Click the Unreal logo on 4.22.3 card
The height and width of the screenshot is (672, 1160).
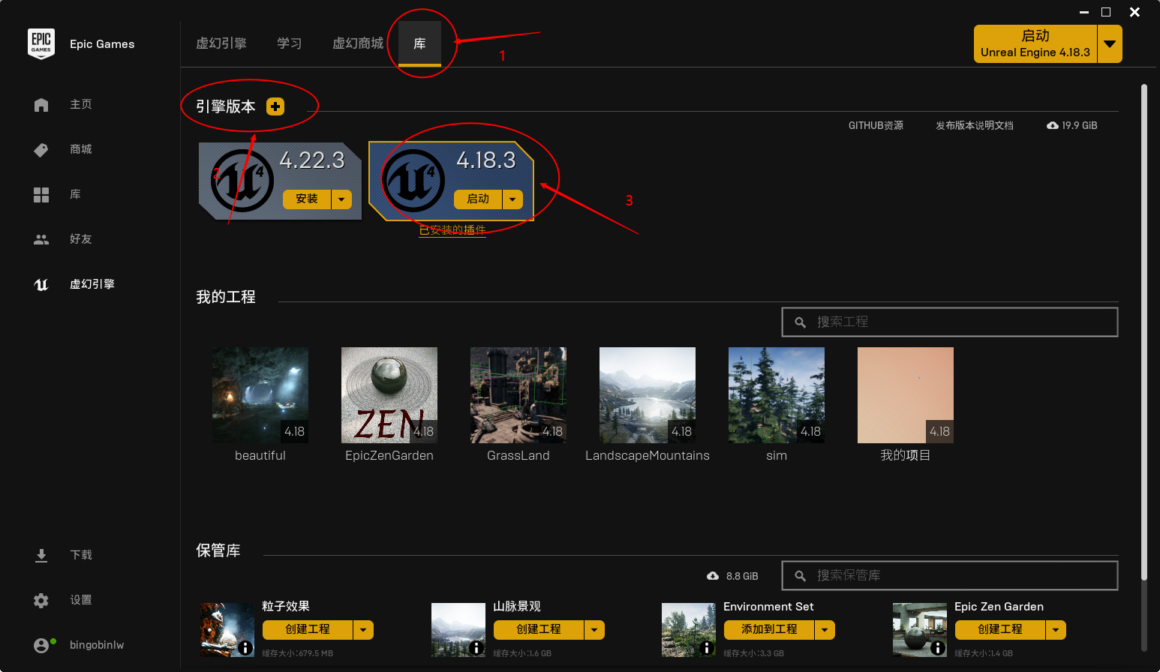click(242, 181)
